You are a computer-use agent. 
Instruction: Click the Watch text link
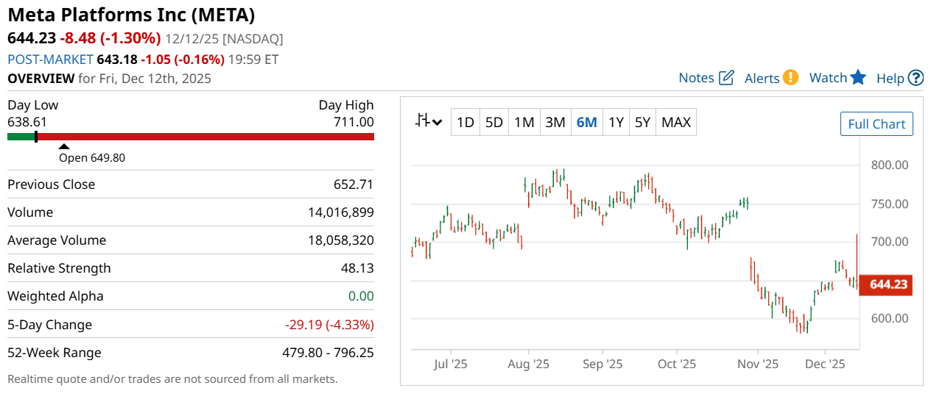click(828, 78)
